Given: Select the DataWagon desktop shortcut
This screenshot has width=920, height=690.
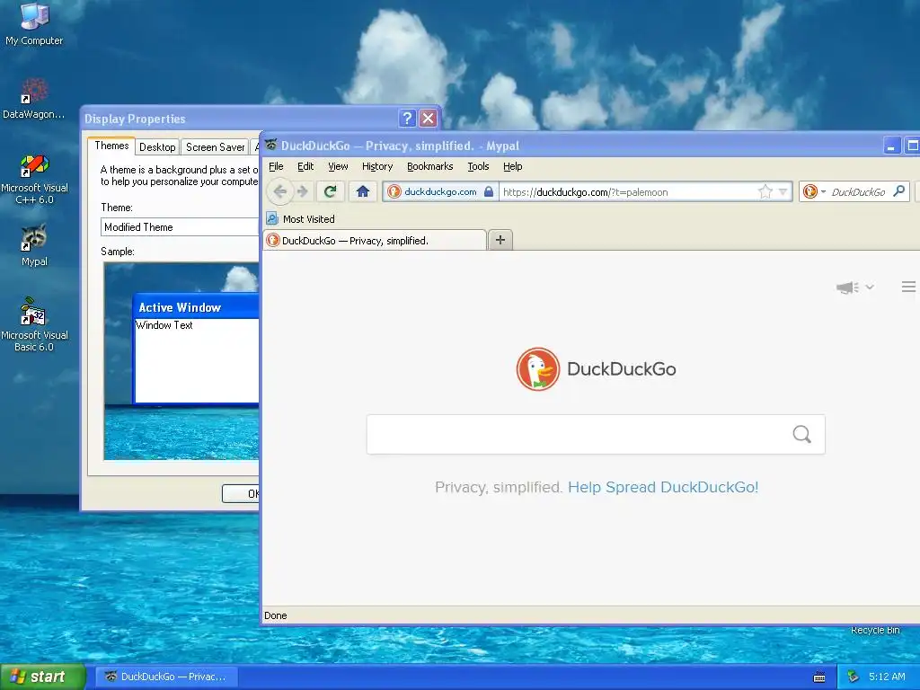Looking at the screenshot, I should 34,99.
